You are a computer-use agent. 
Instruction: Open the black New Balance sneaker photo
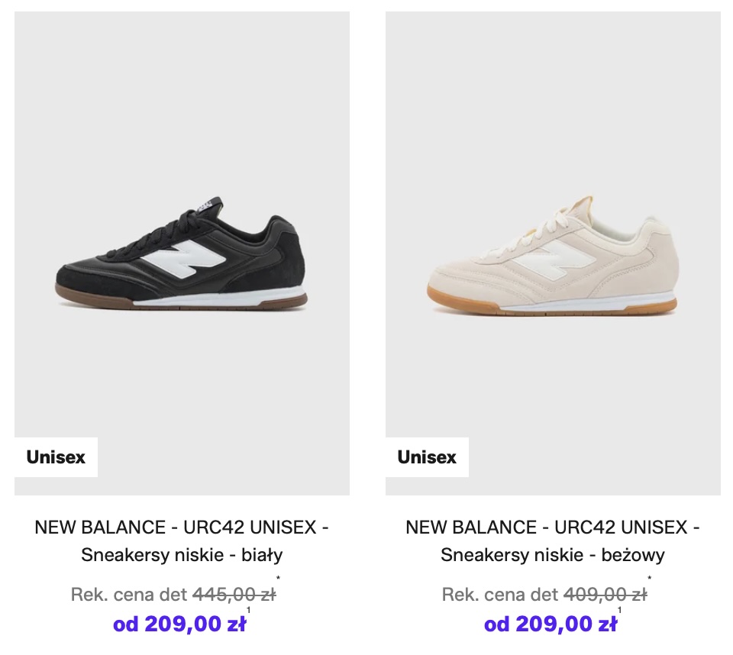(182, 253)
